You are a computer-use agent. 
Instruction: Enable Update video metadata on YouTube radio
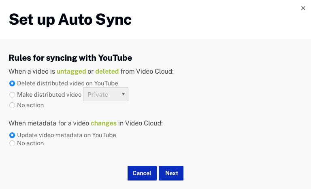(12, 135)
